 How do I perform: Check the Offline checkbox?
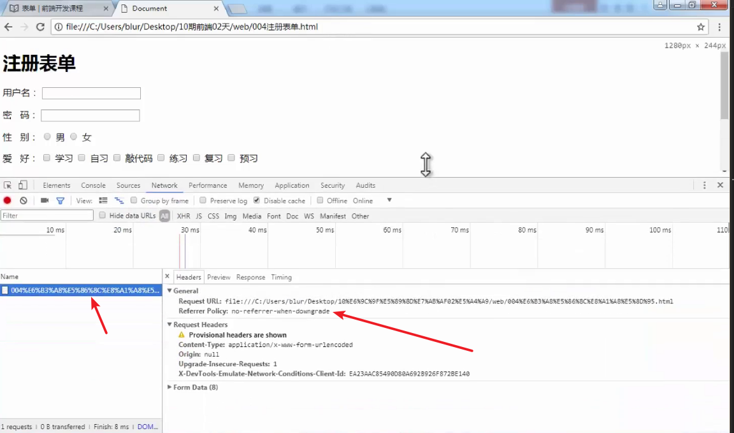(320, 200)
